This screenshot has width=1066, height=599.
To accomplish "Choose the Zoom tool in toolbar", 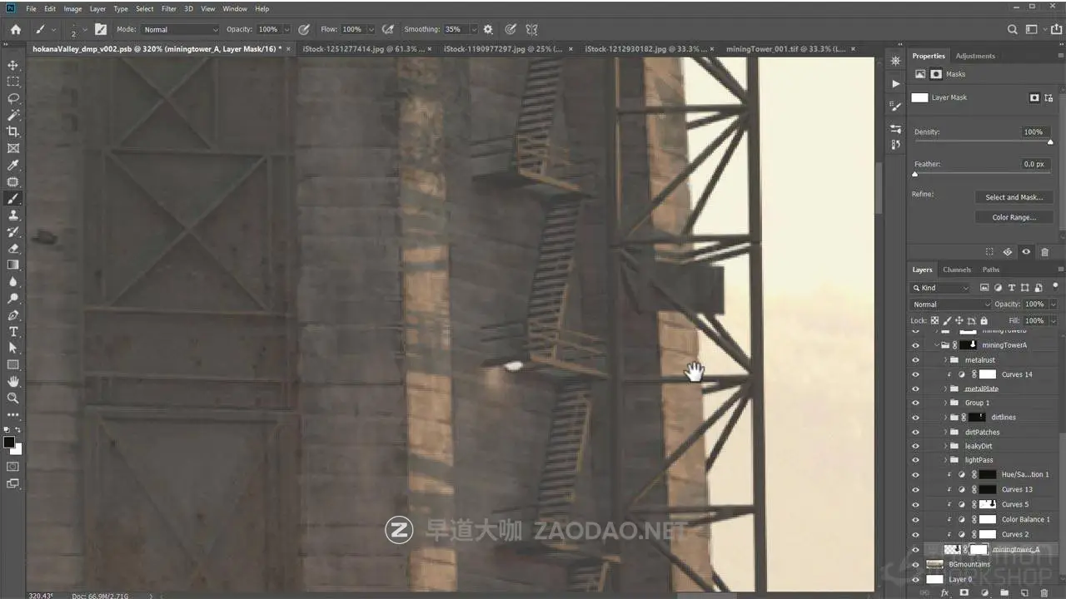I will click(x=13, y=399).
